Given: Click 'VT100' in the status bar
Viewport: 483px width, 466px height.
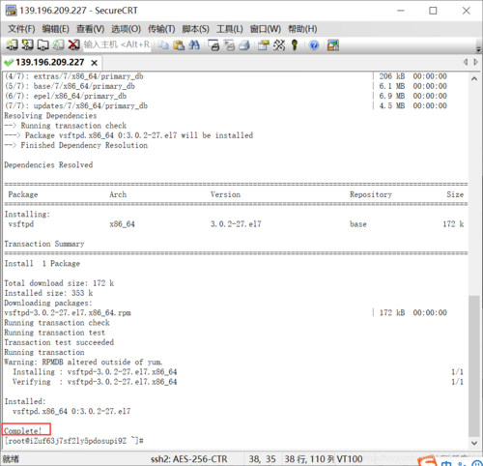Looking at the screenshot, I should 350,459.
